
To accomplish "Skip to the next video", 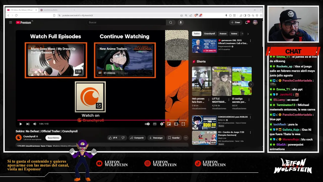I will click(28, 124).
